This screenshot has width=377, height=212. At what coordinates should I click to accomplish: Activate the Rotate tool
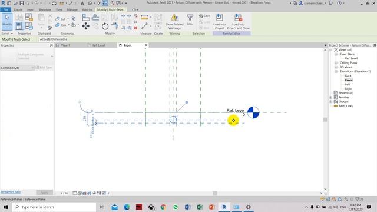[x=105, y=26]
